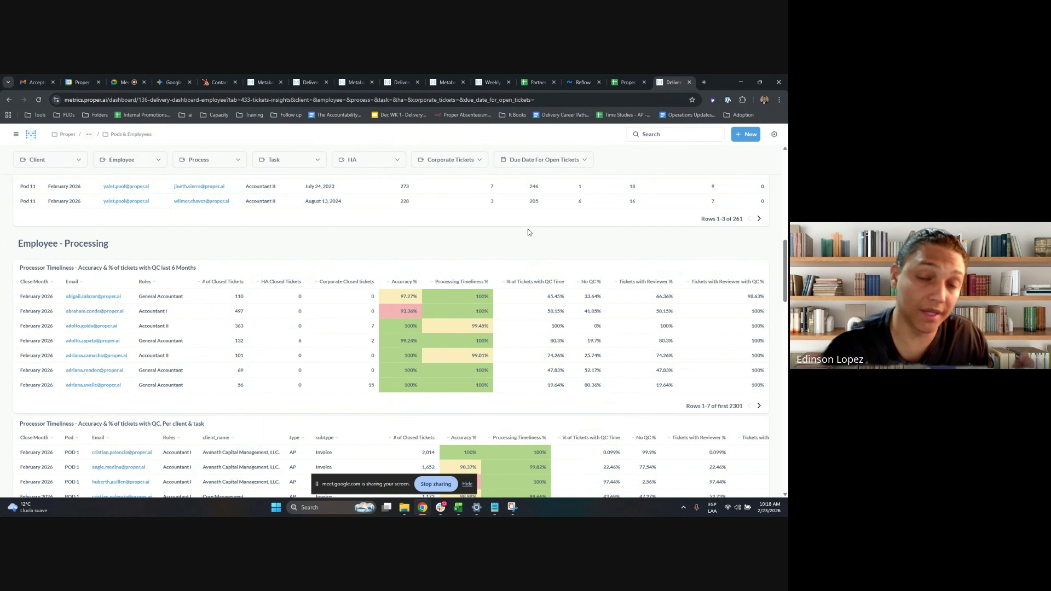Screen dimensions: 1051x591
Task: Toggle the Metabase sidebar hamburger icon
Action: click(x=16, y=134)
